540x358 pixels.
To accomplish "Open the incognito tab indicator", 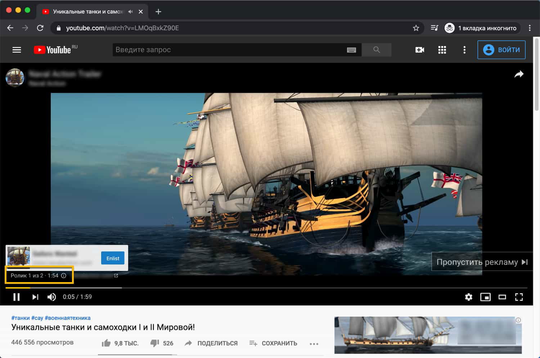I will click(482, 28).
